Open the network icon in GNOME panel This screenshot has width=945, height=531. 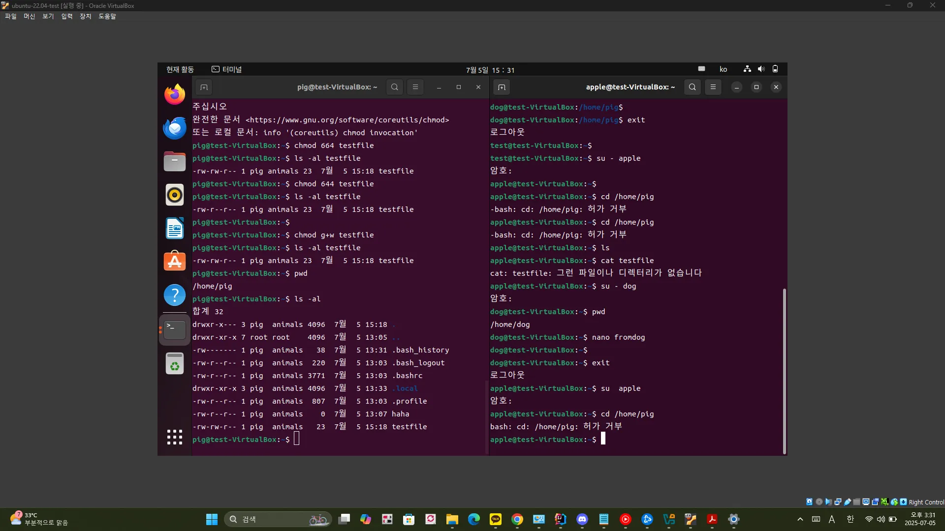click(x=747, y=69)
